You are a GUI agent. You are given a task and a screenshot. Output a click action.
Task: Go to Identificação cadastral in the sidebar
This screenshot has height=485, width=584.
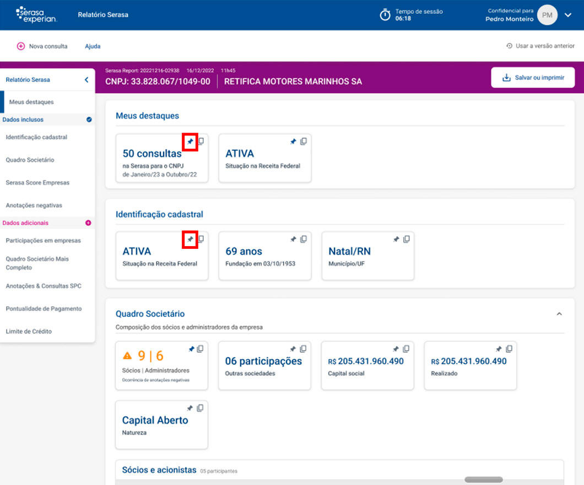pyautogui.click(x=36, y=137)
